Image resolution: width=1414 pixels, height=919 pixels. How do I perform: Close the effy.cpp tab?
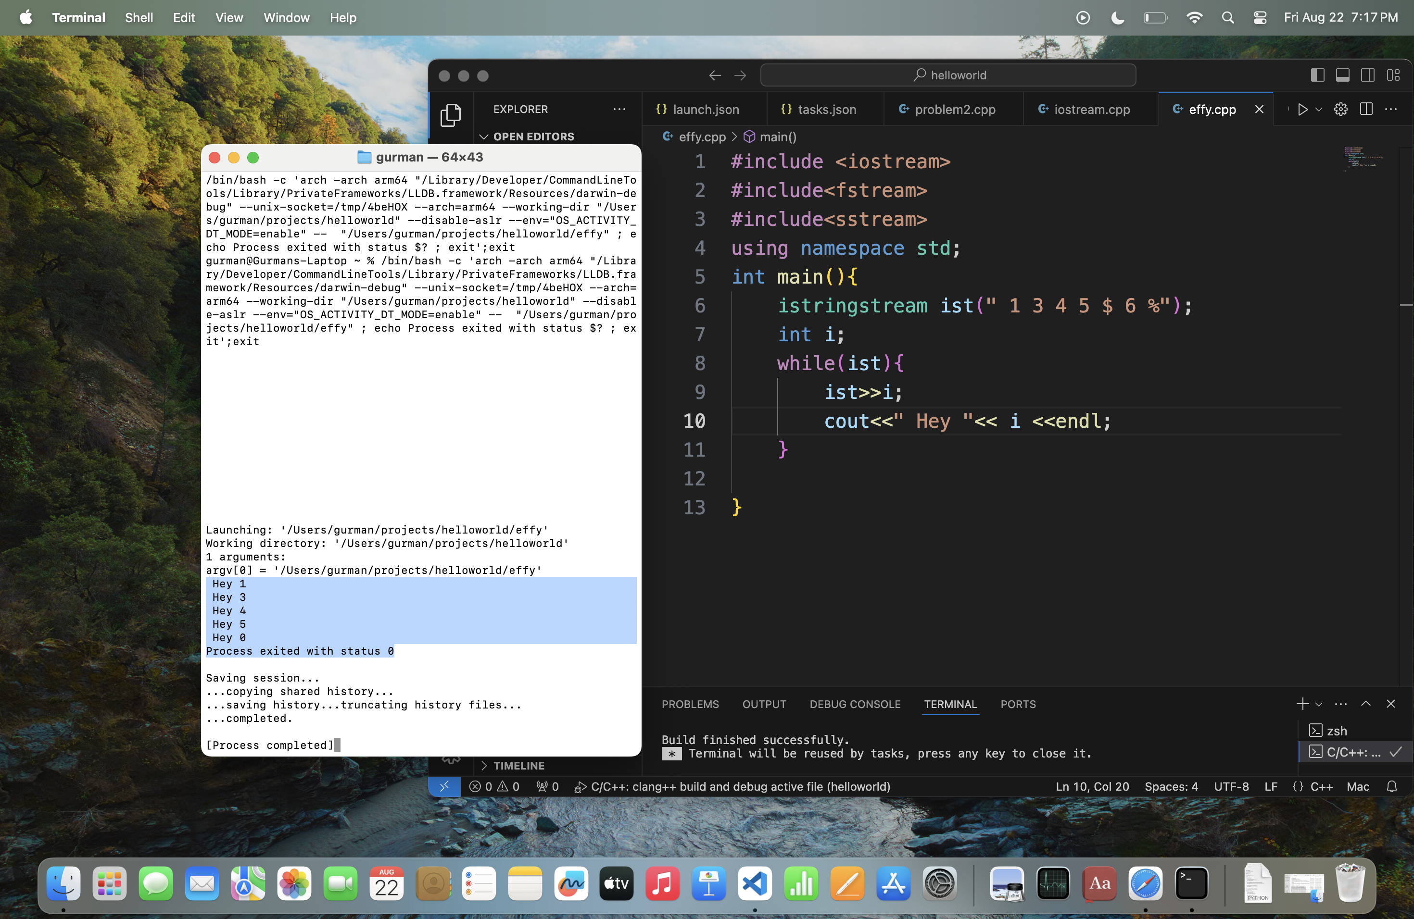click(x=1259, y=109)
